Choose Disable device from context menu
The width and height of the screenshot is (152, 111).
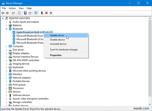(66, 40)
